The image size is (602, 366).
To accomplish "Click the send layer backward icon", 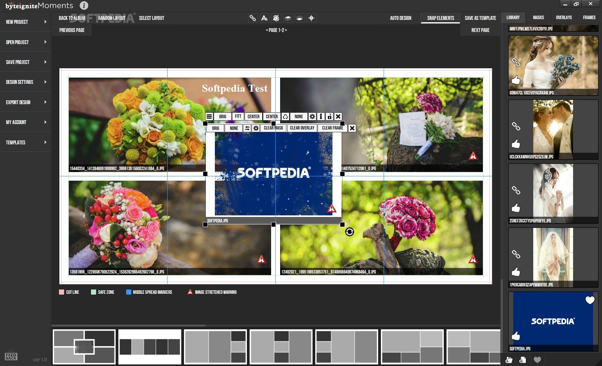I will coord(300,18).
